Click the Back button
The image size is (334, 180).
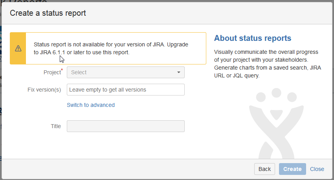click(264, 169)
